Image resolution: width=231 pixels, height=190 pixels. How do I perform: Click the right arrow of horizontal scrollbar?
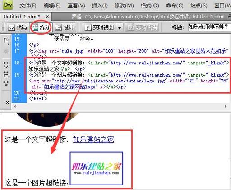point(226,106)
